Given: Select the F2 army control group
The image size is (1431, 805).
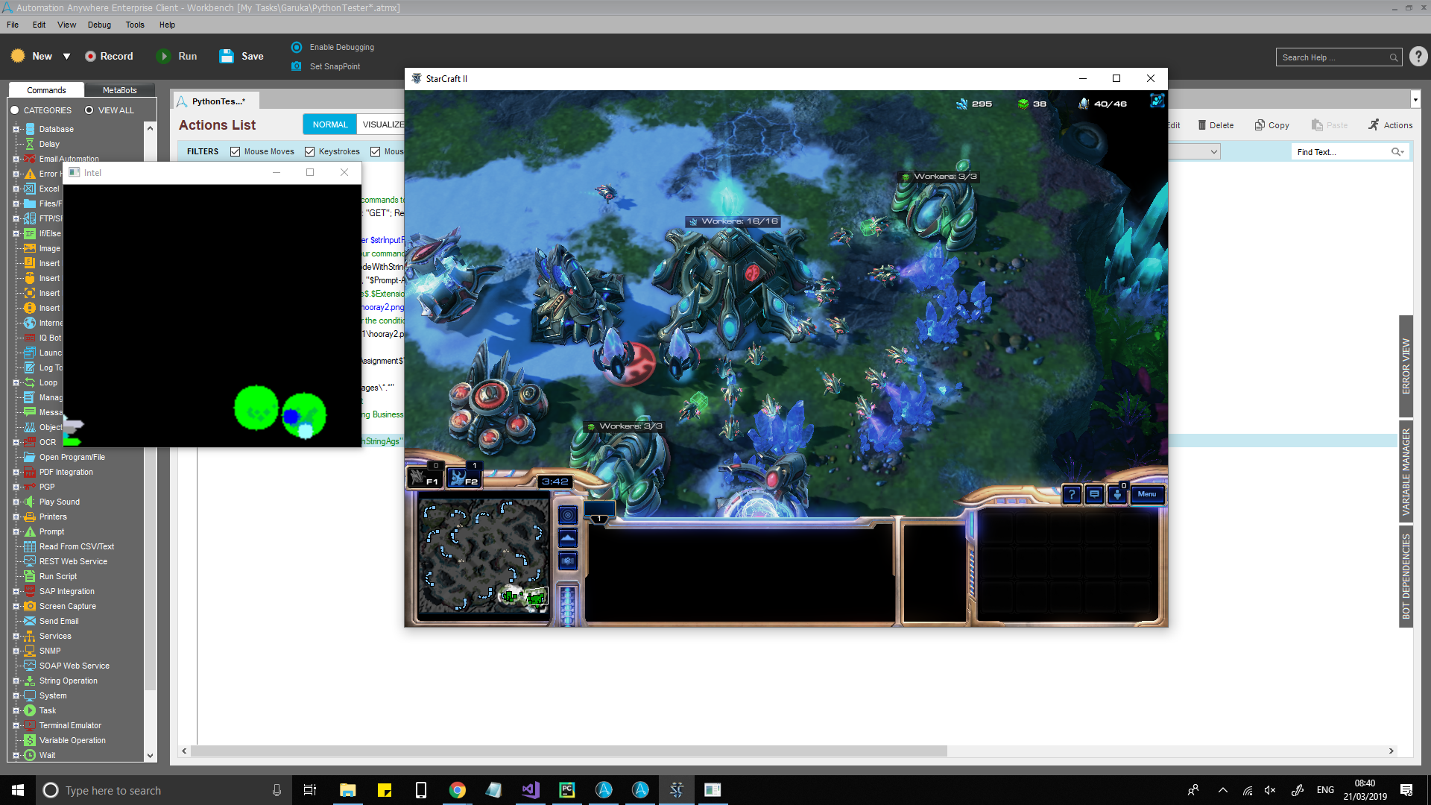Looking at the screenshot, I should tap(464, 478).
